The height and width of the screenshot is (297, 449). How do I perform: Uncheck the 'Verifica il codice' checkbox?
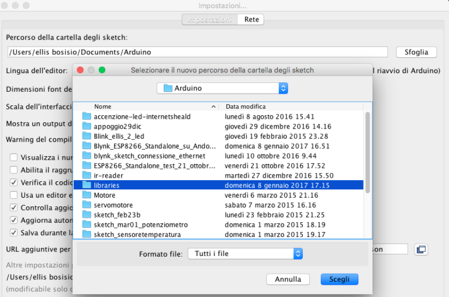tap(13, 182)
